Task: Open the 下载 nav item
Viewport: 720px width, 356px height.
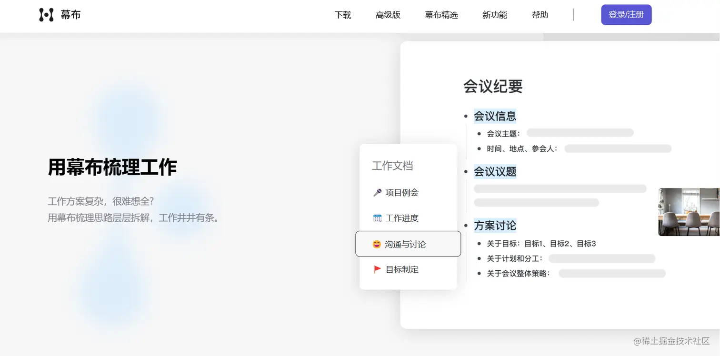Action: coord(343,15)
